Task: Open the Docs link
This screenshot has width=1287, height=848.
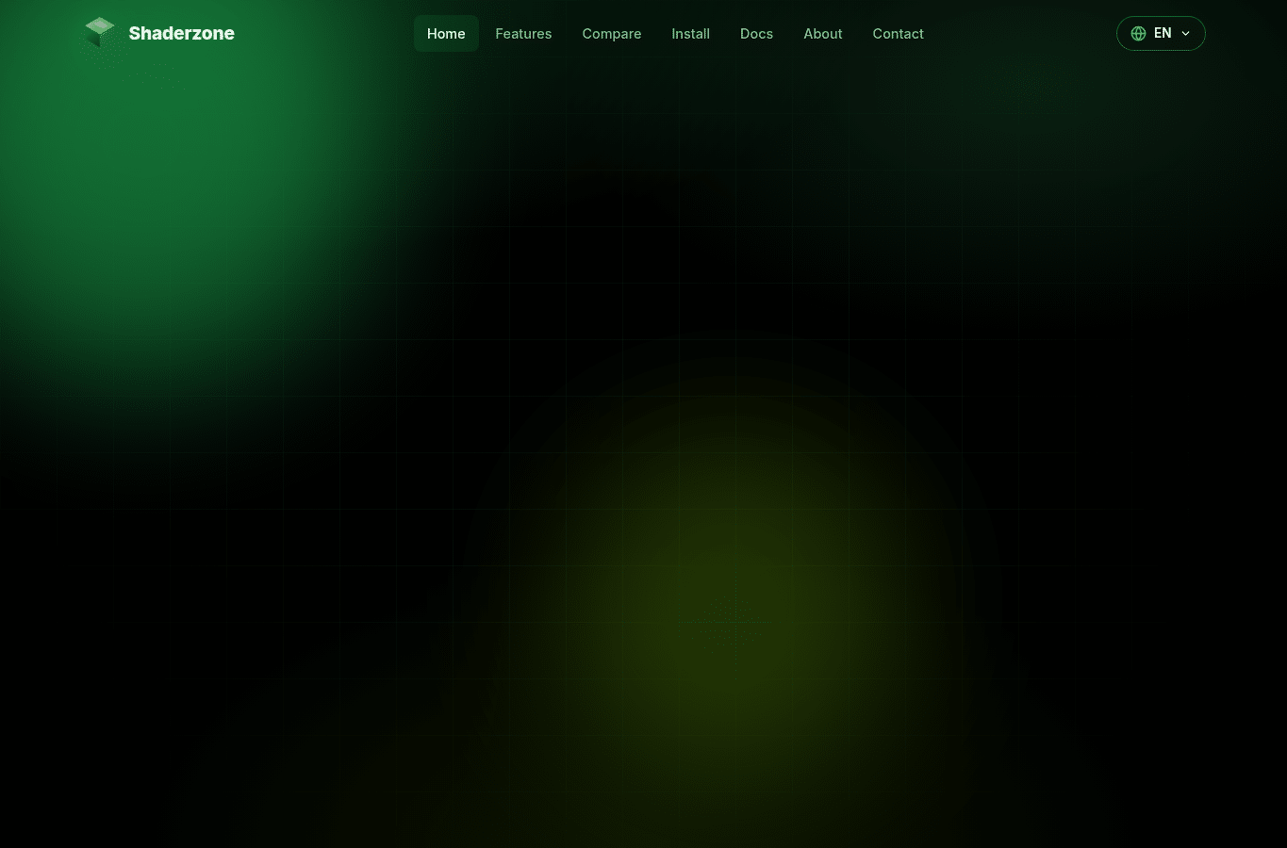Action: pyautogui.click(x=756, y=34)
